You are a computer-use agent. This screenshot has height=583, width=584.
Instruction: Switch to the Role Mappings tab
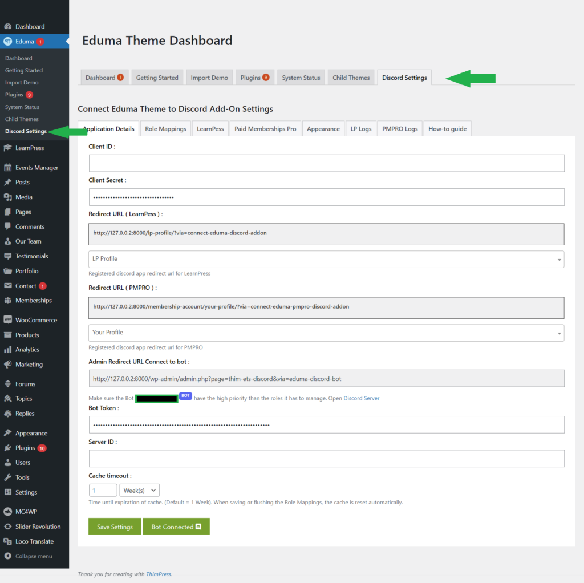coord(165,129)
